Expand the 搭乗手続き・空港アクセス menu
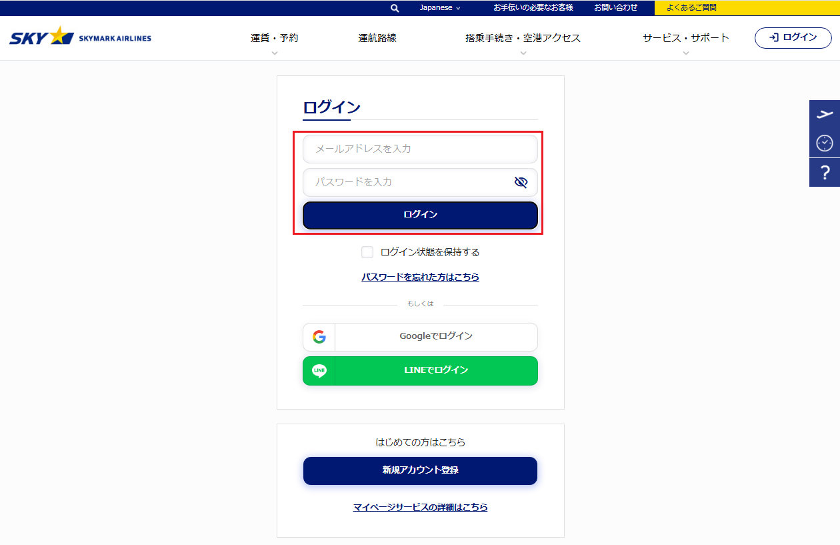Screen dimensions: 840x545 [x=523, y=39]
